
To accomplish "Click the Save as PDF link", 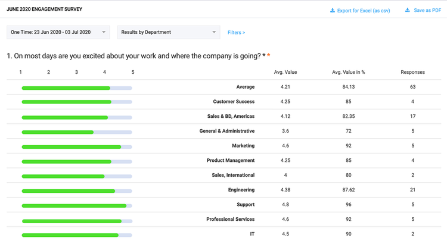I will 427,11.
